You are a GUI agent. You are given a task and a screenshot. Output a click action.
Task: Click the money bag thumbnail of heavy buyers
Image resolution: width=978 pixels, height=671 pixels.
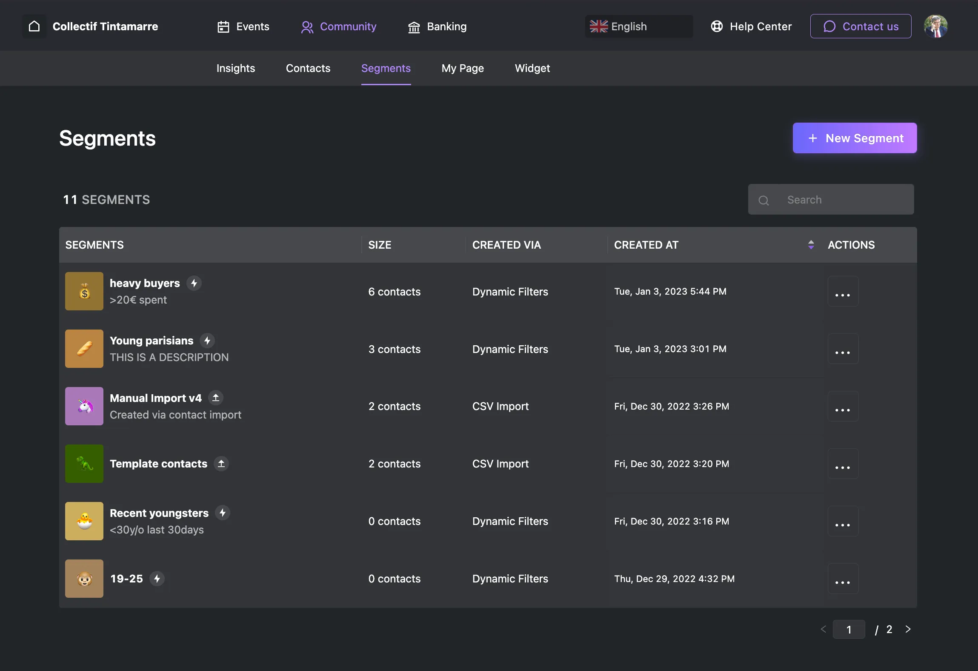tap(84, 291)
